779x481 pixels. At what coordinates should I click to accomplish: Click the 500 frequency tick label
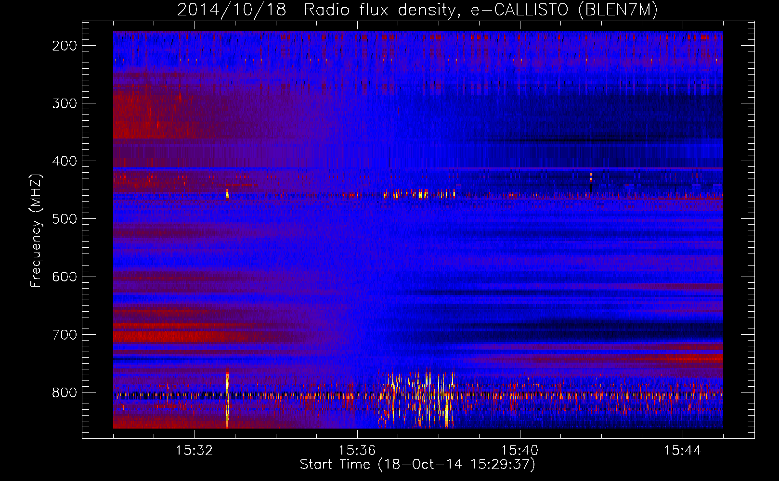(x=65, y=219)
